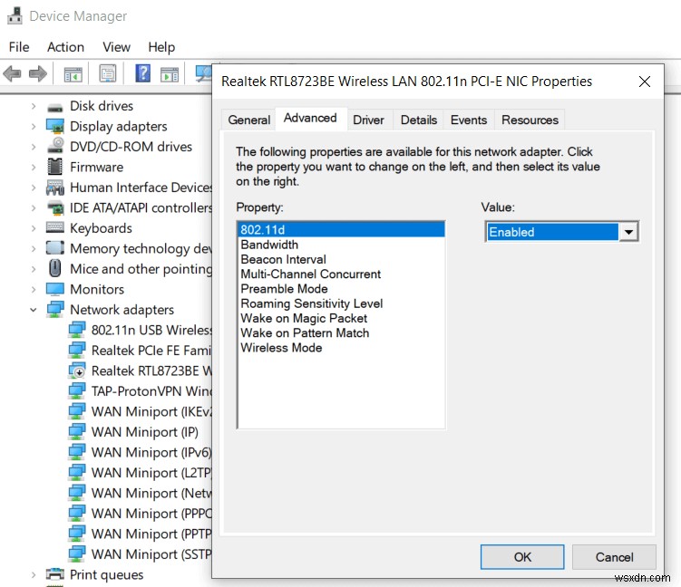Switch to the General tab
The height and width of the screenshot is (587, 681).
[x=248, y=120]
